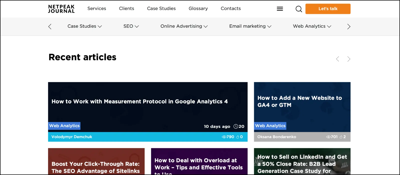Click the '10 days ago' timestamp
The width and height of the screenshot is (400, 175).
[217, 126]
